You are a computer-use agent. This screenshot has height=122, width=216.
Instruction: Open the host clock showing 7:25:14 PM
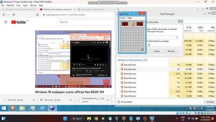[205, 119]
